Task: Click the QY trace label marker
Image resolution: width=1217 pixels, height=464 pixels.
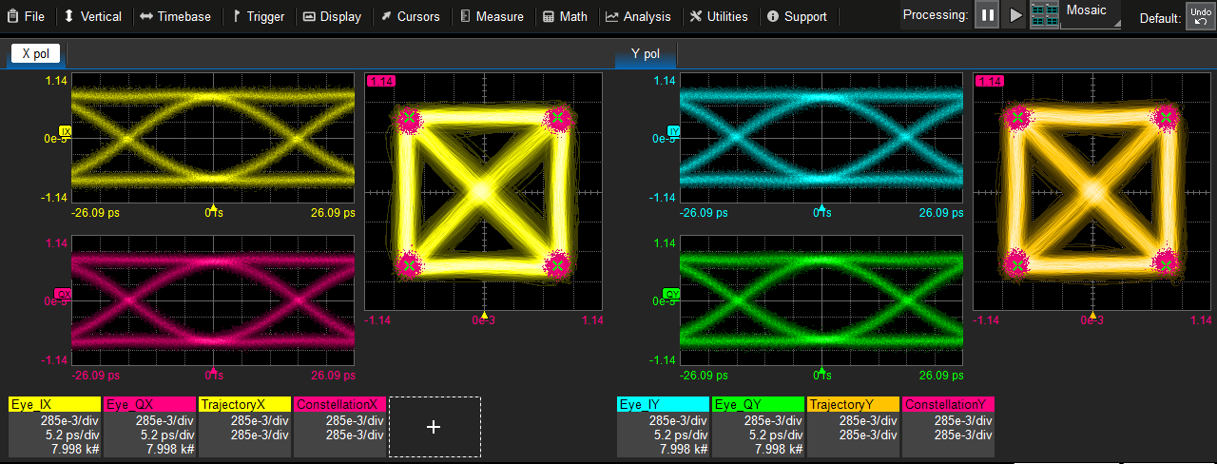Action: [670, 294]
